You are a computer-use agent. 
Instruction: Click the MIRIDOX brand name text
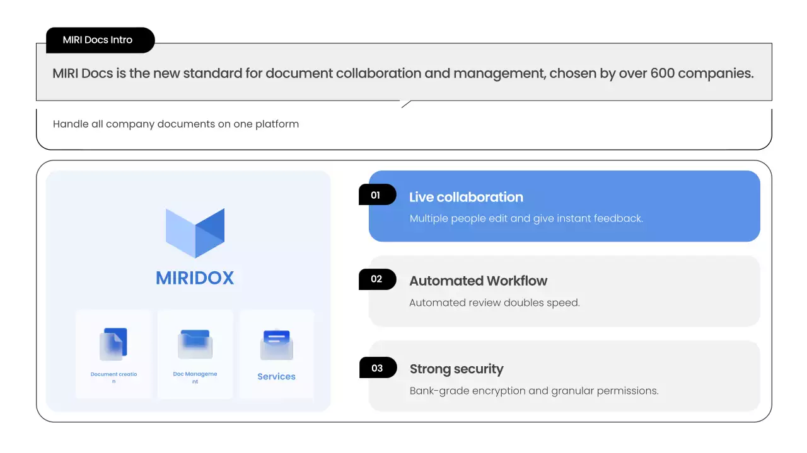[195, 277]
